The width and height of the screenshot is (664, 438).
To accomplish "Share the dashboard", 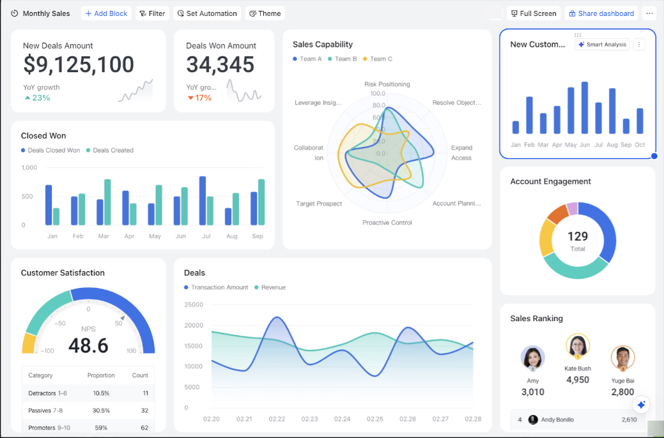I will (601, 13).
